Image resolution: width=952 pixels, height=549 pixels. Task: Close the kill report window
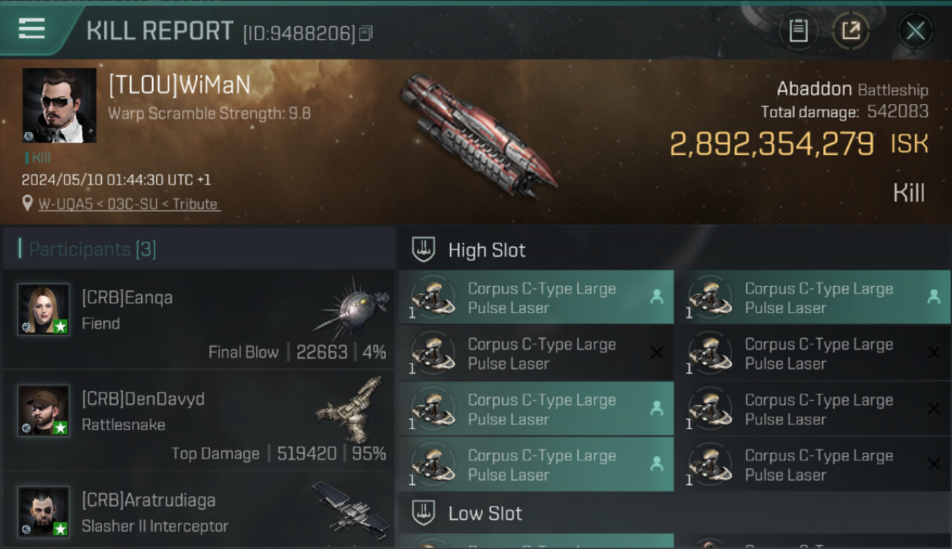pyautogui.click(x=915, y=31)
